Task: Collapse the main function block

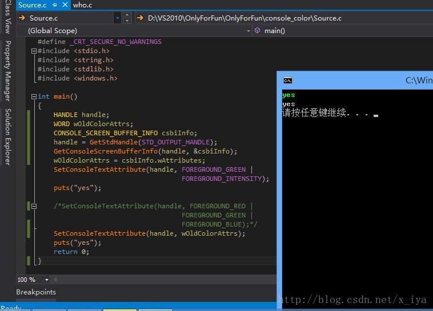Action: click(34, 96)
